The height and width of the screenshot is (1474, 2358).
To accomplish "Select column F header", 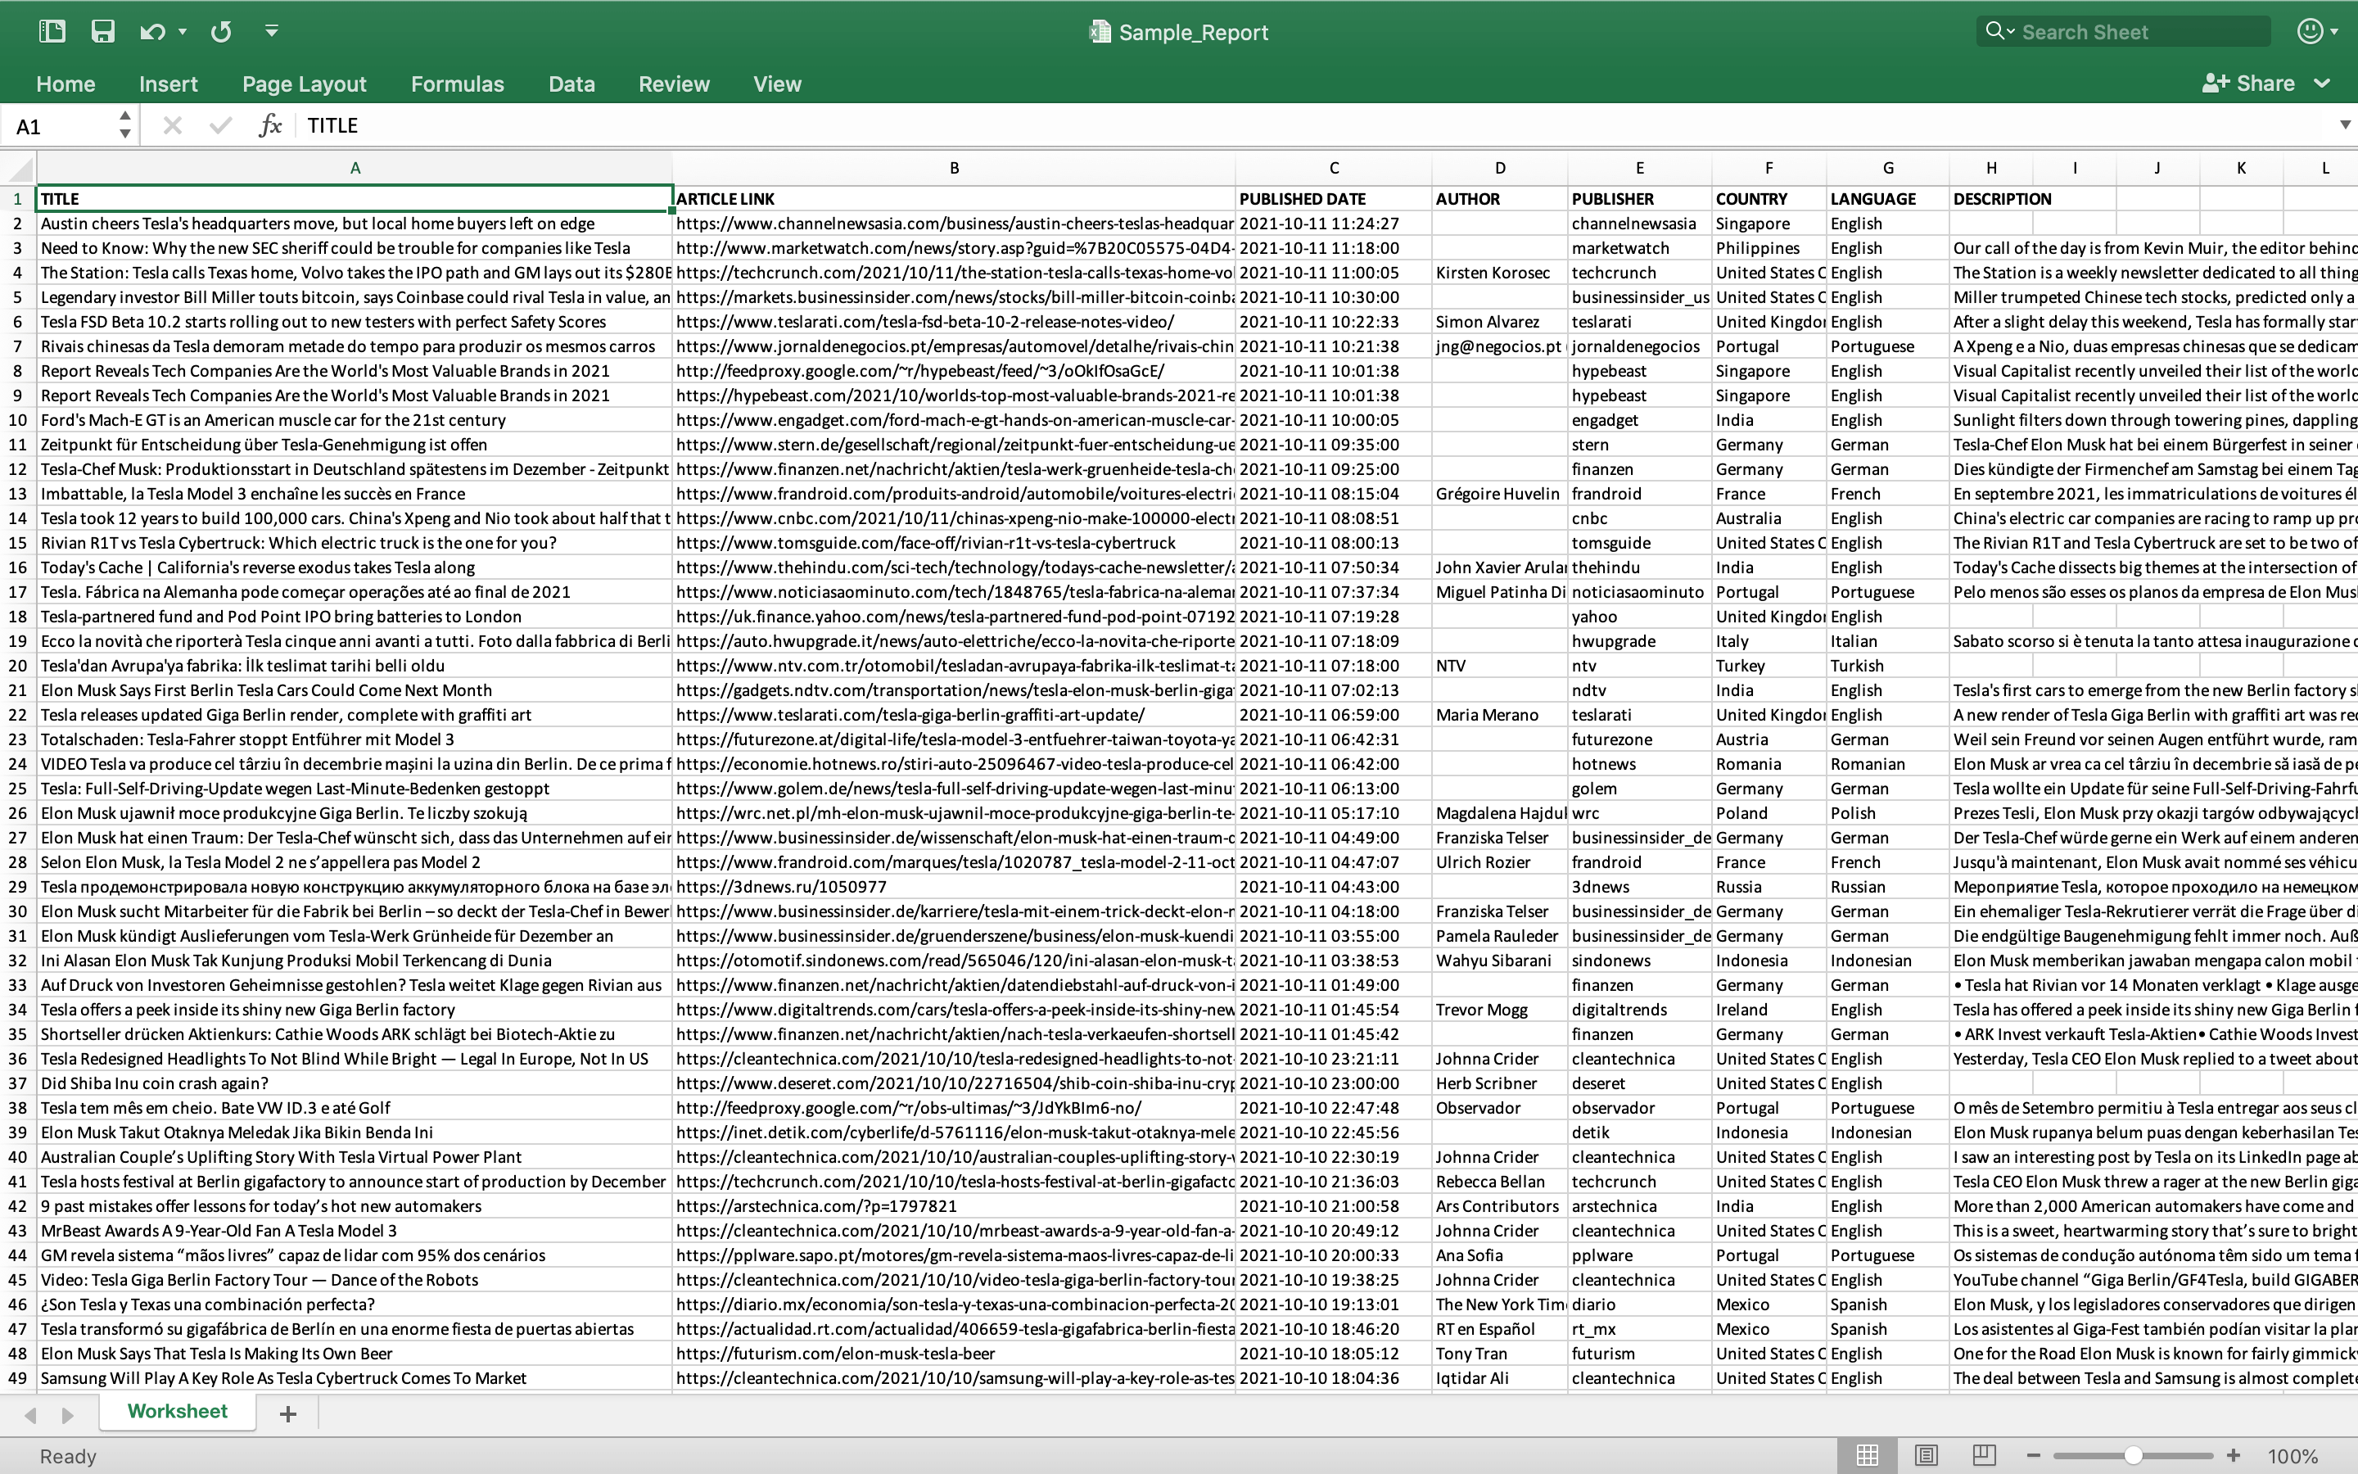I will click(x=1768, y=168).
